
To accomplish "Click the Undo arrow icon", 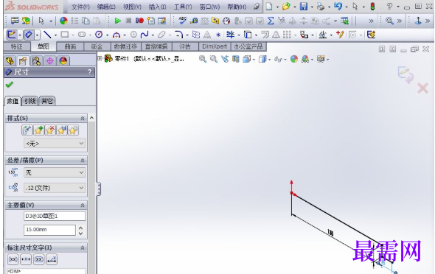I will [338, 6].
